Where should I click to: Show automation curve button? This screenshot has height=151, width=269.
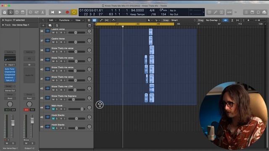[x=101, y=20]
